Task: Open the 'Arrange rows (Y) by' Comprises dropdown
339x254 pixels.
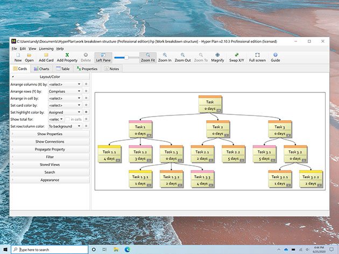Action: (65, 91)
